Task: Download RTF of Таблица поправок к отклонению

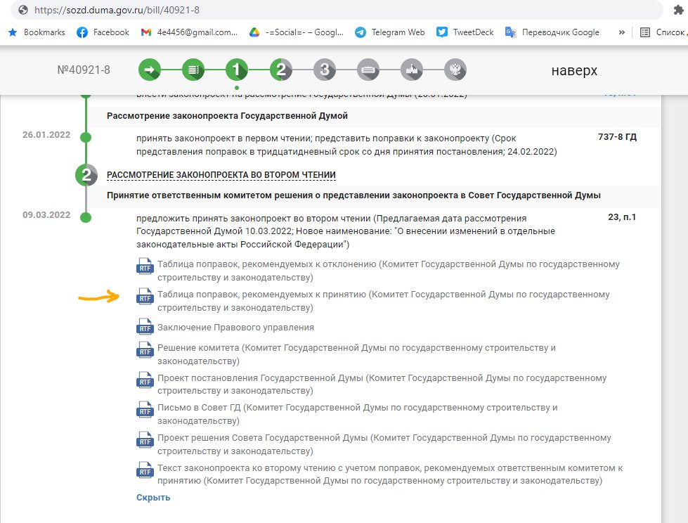Action: pos(145,266)
